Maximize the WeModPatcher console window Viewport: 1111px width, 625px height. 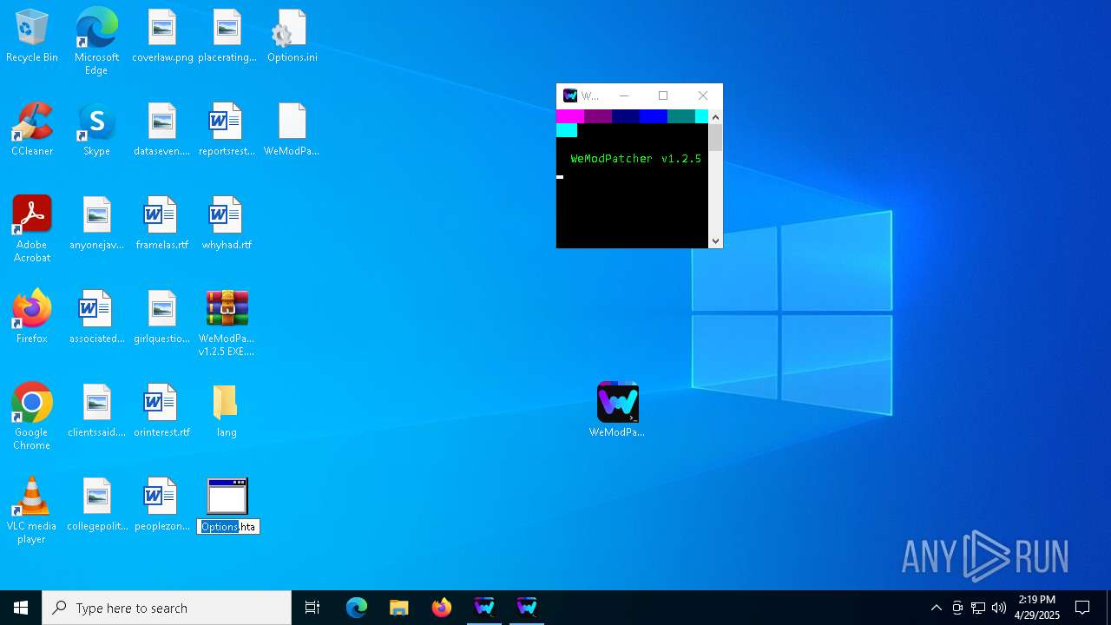coord(663,95)
